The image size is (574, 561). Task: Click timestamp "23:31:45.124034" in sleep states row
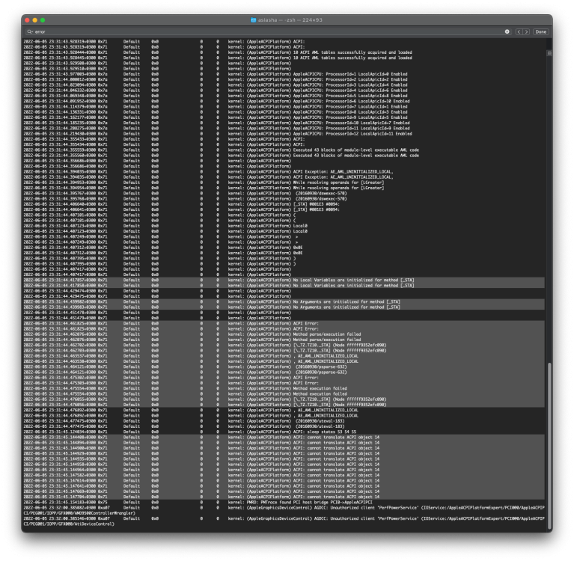[67, 432]
